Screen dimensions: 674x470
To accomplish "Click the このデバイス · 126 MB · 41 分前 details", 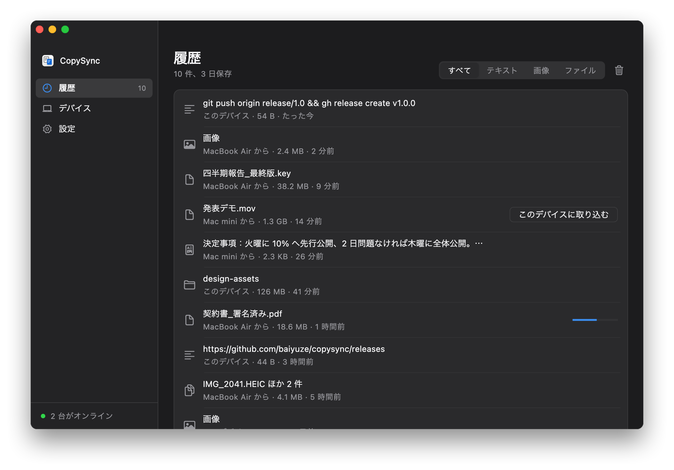I will click(x=261, y=292).
